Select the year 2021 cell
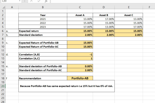The image size is (155, 103). coord(43,19)
